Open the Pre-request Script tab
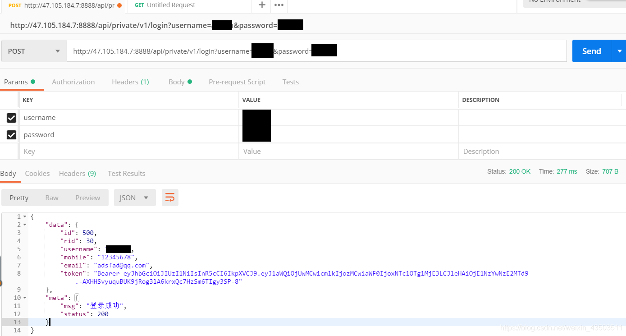The height and width of the screenshot is (336, 626). (237, 82)
